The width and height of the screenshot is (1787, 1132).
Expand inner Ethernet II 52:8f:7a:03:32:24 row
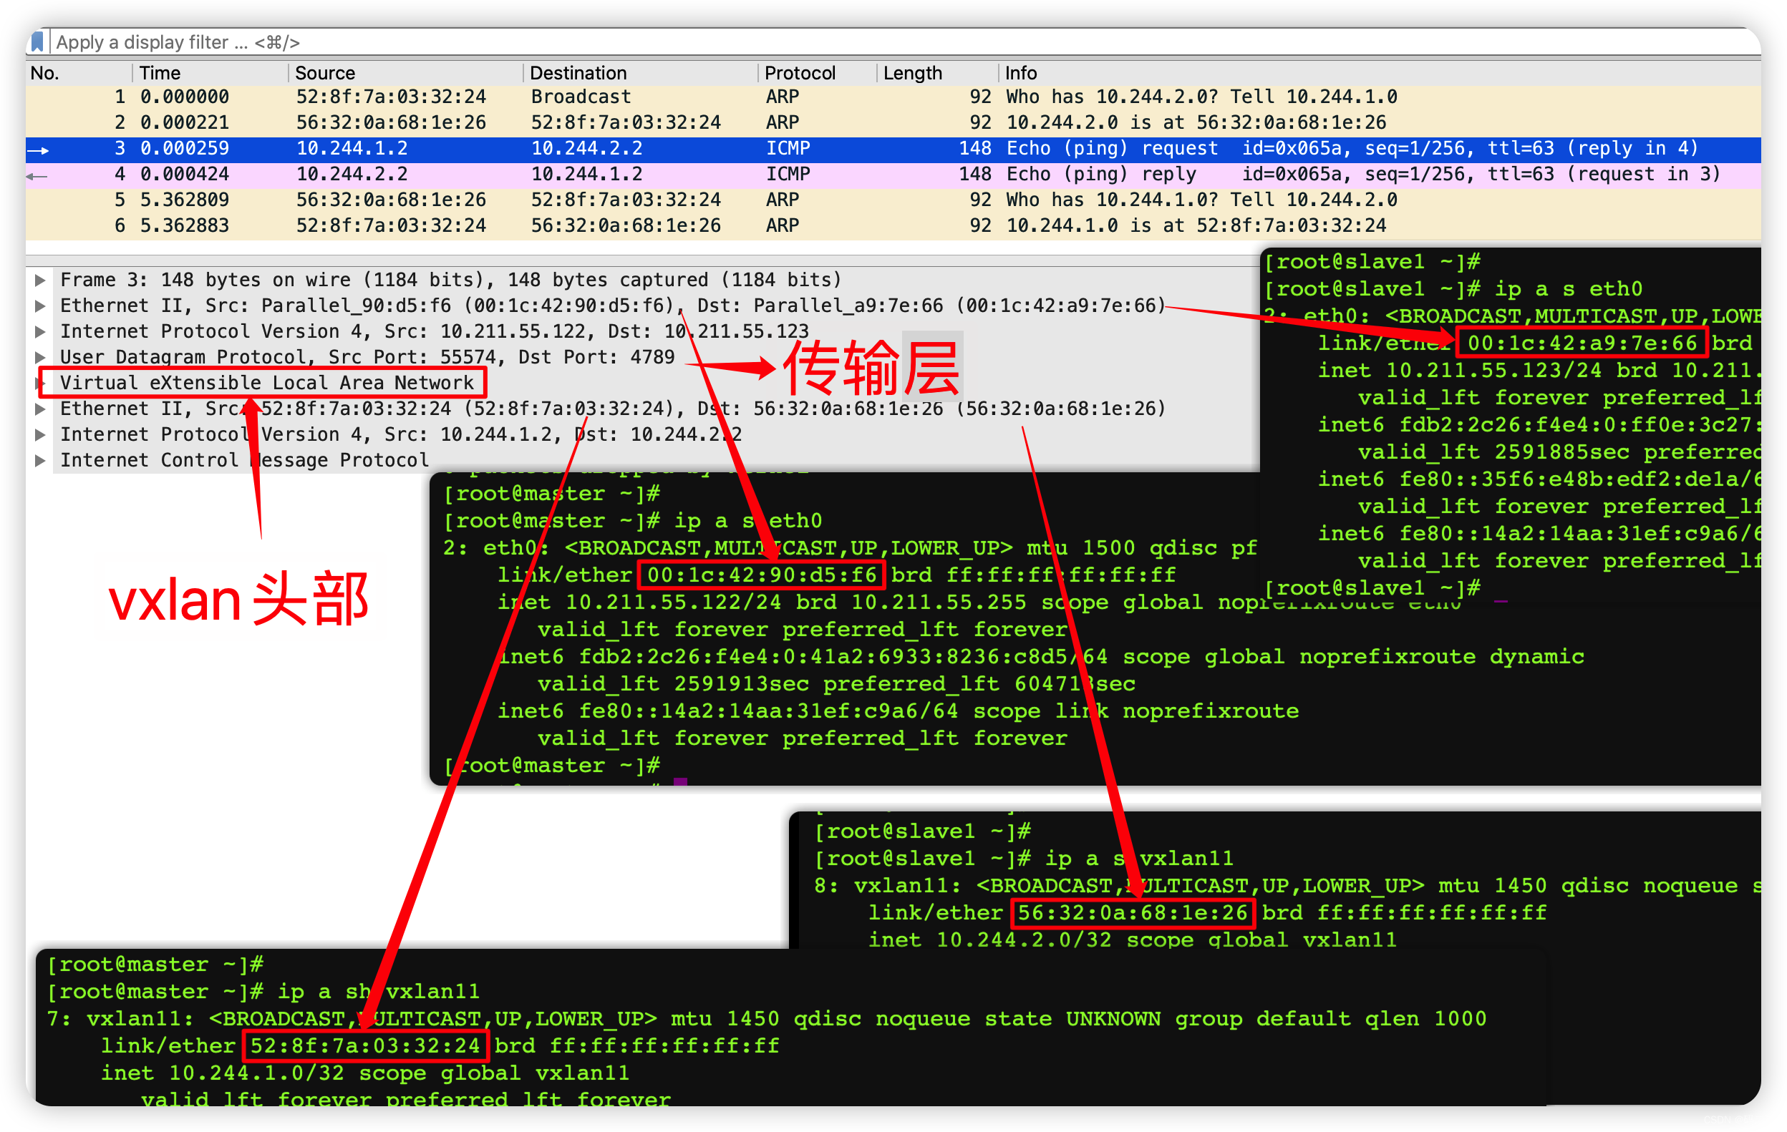(40, 409)
